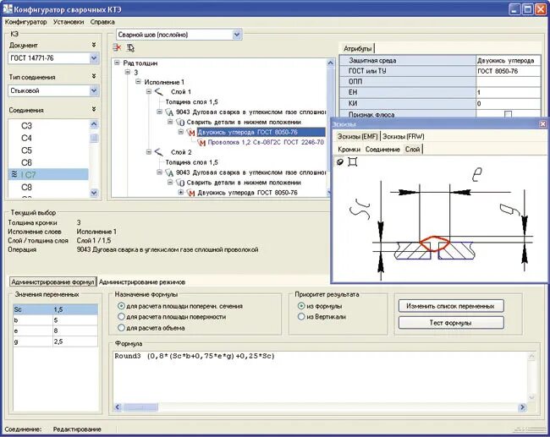
Task: Click Изменить список переменных button
Action: pos(451,306)
